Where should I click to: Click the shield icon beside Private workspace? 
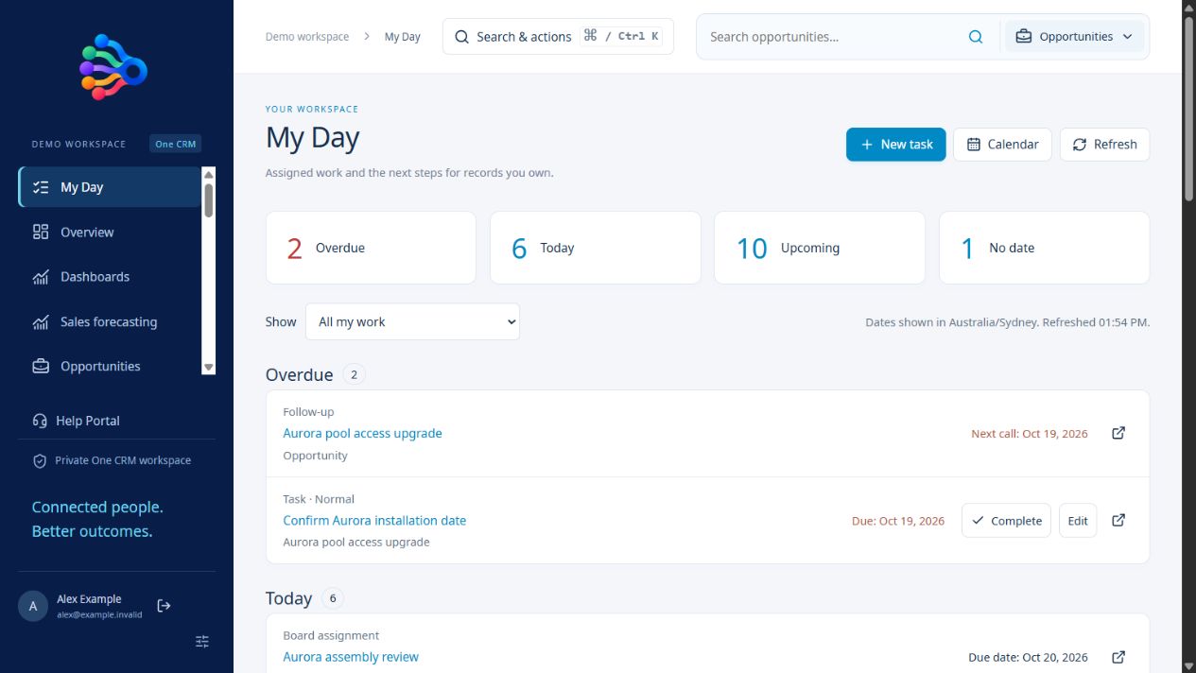tap(40, 460)
